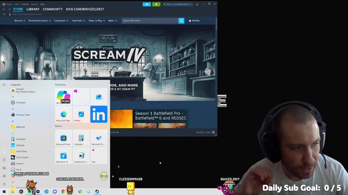Click the user account icon in Start

click(4, 152)
